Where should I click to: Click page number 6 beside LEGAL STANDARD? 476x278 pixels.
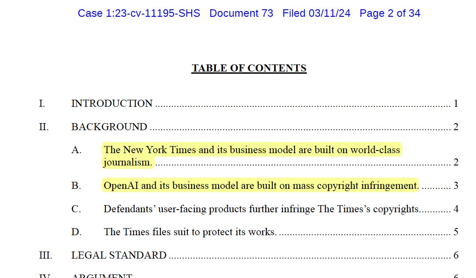(x=456, y=255)
